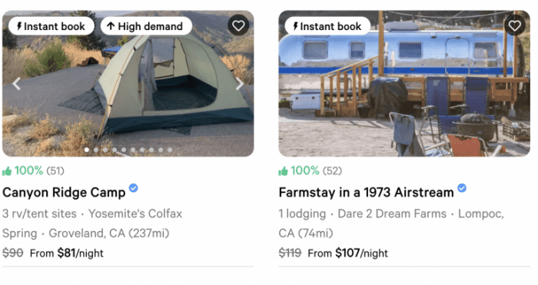Save Canyon Ridge Camp with heart icon

point(238,25)
